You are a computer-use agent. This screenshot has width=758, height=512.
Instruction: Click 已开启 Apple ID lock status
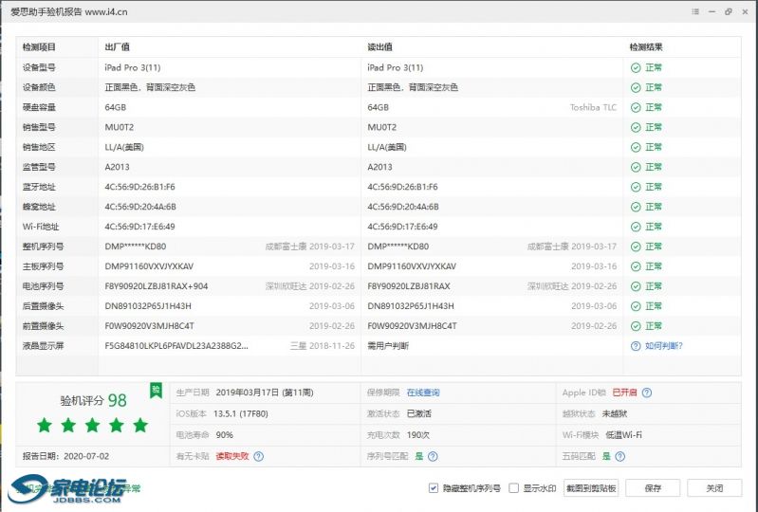[x=624, y=393]
